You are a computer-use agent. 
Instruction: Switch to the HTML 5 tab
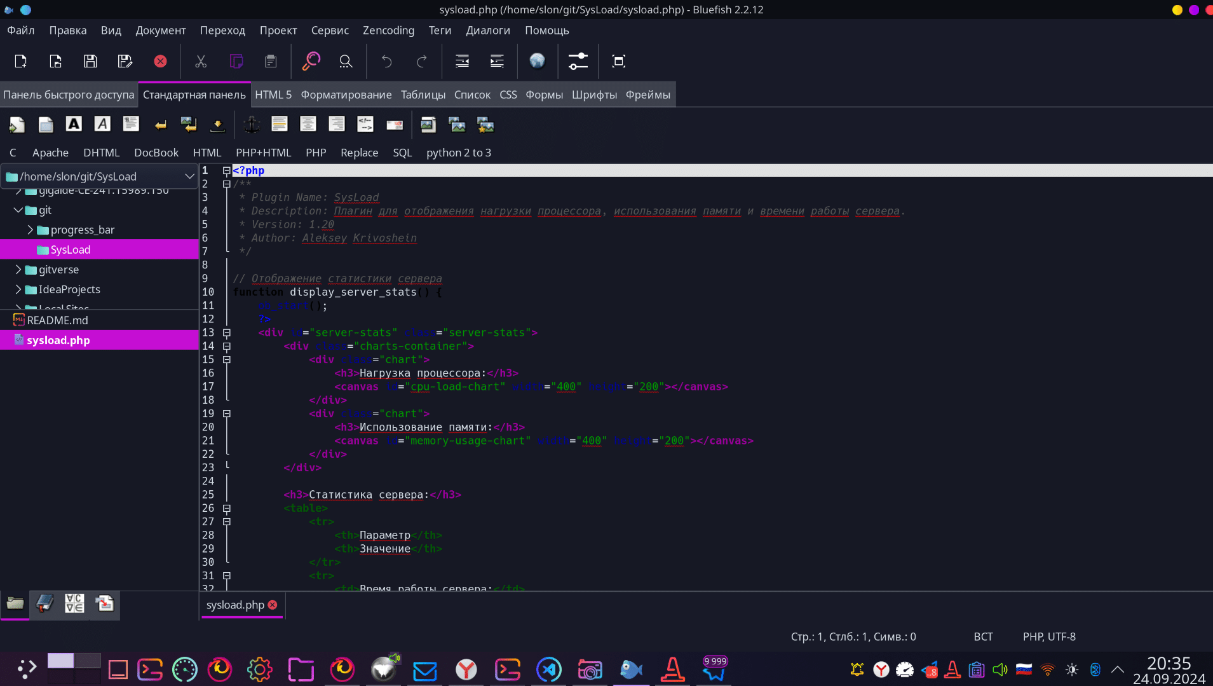[273, 95]
